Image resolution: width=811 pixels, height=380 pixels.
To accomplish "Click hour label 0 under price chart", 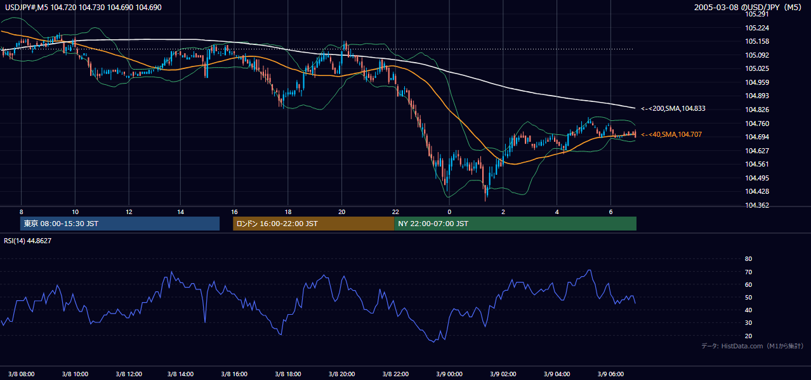I will [x=449, y=212].
